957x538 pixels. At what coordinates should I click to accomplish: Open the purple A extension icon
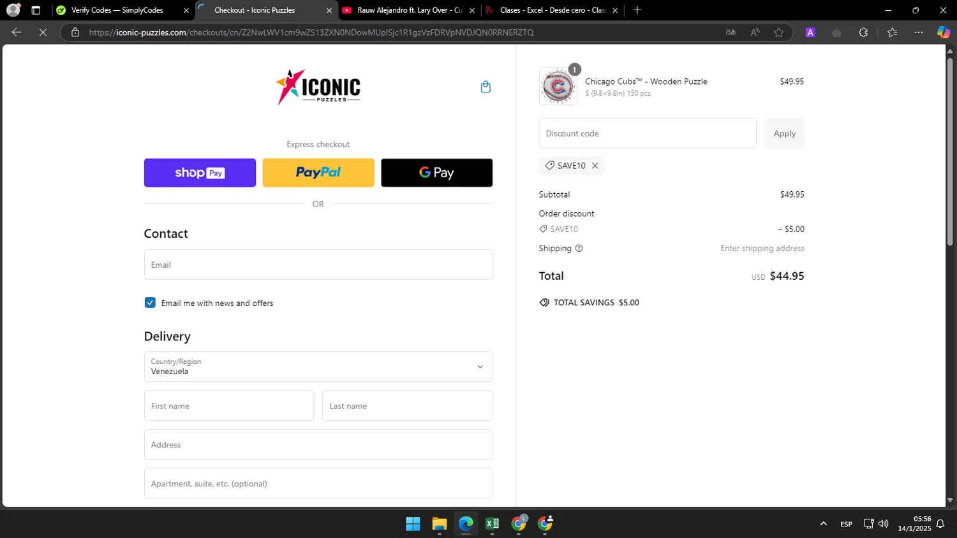[x=810, y=33]
